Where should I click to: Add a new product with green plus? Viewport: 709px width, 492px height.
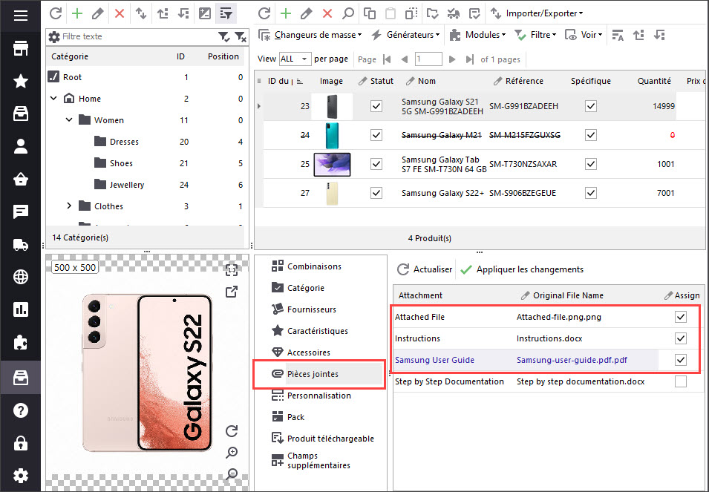[x=286, y=13]
